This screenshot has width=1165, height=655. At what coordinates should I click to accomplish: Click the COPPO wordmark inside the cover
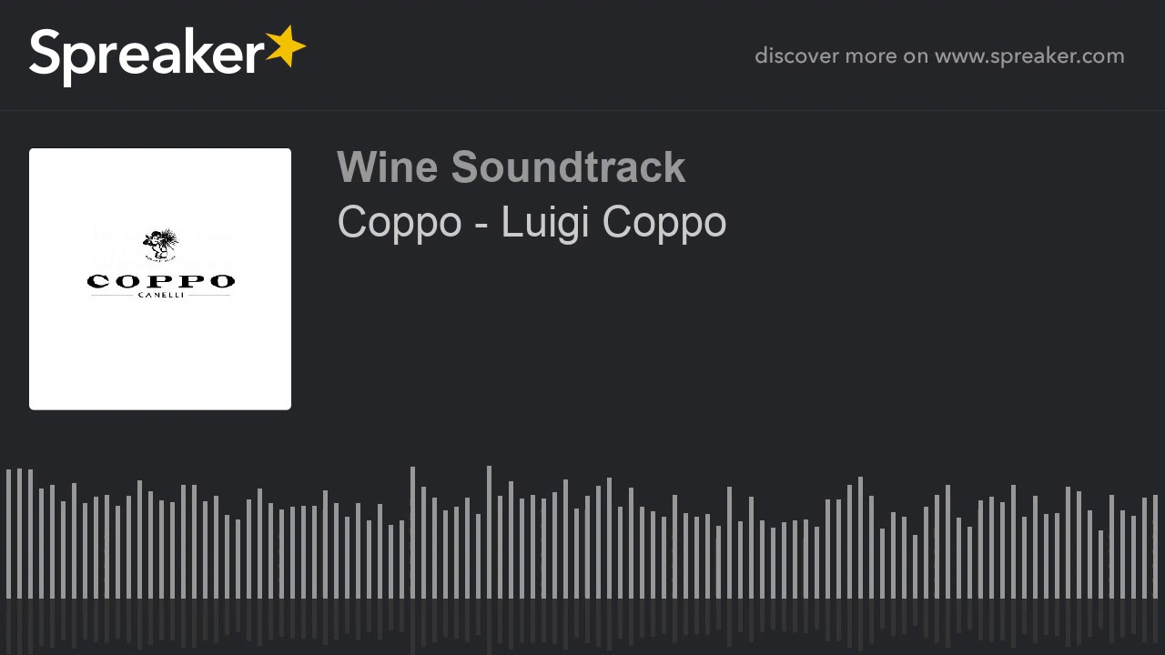pyautogui.click(x=161, y=281)
